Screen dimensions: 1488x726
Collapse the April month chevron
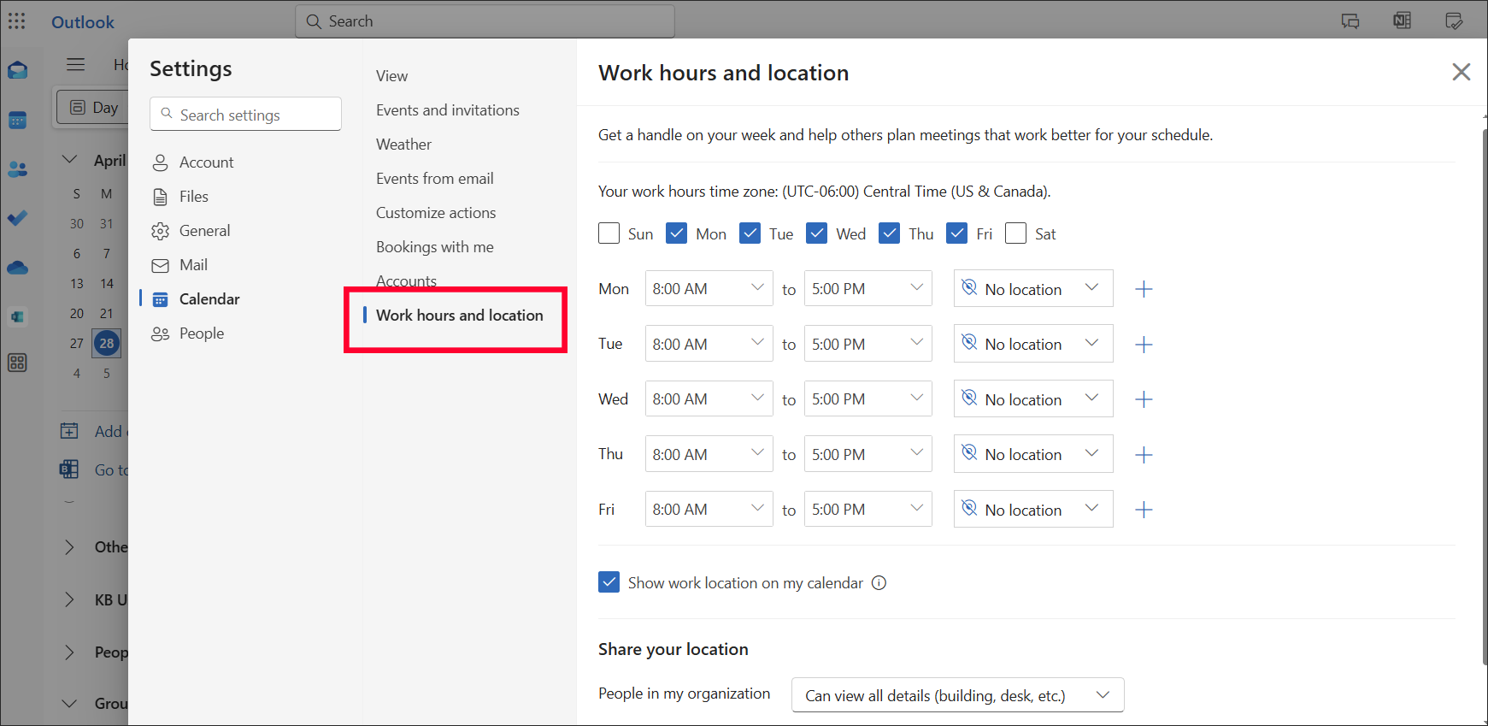[70, 160]
